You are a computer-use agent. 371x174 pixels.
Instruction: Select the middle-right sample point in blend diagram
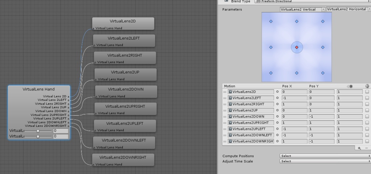click(323, 47)
